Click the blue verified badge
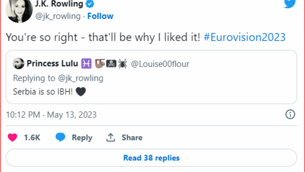 click(91, 4)
